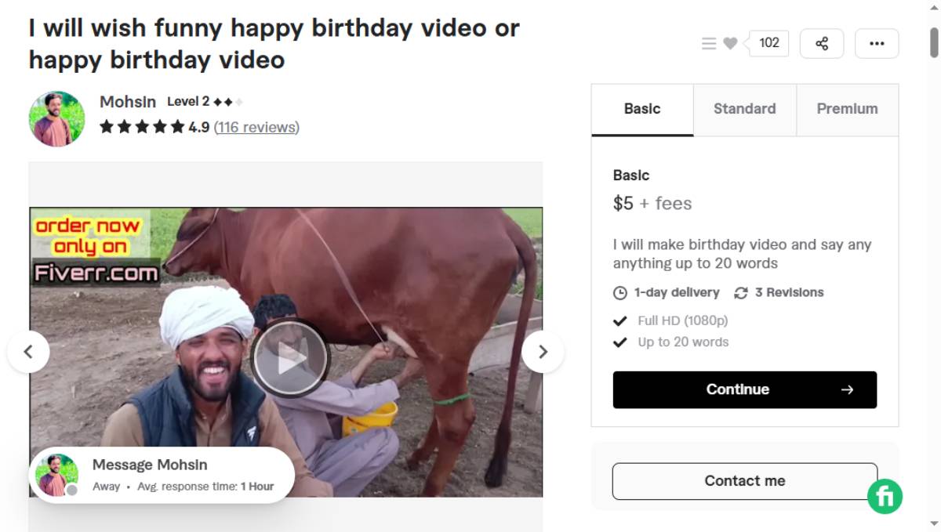Play the gig preview video
This screenshot has width=941, height=532.
(x=289, y=356)
